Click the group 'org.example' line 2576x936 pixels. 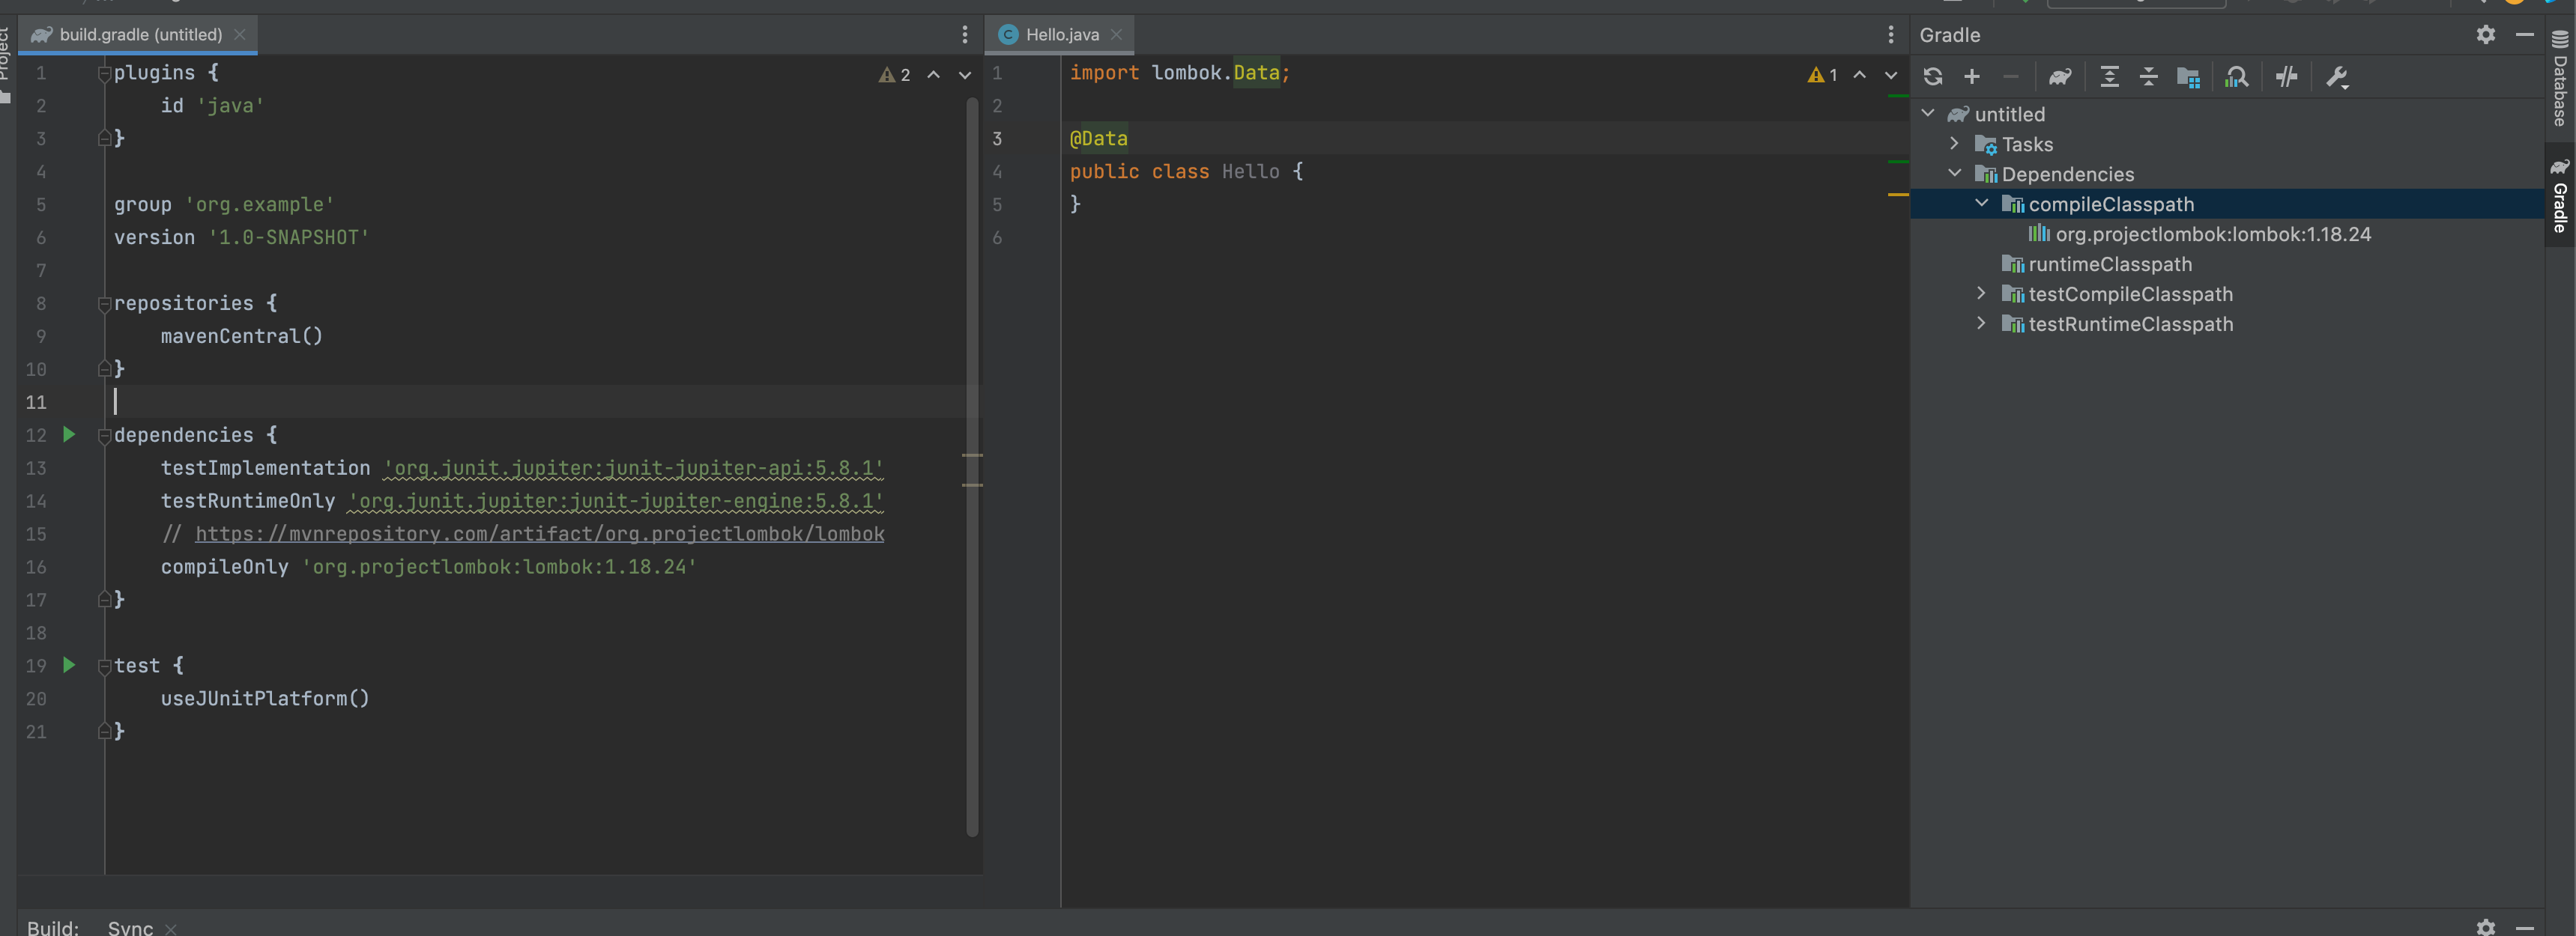click(x=223, y=204)
